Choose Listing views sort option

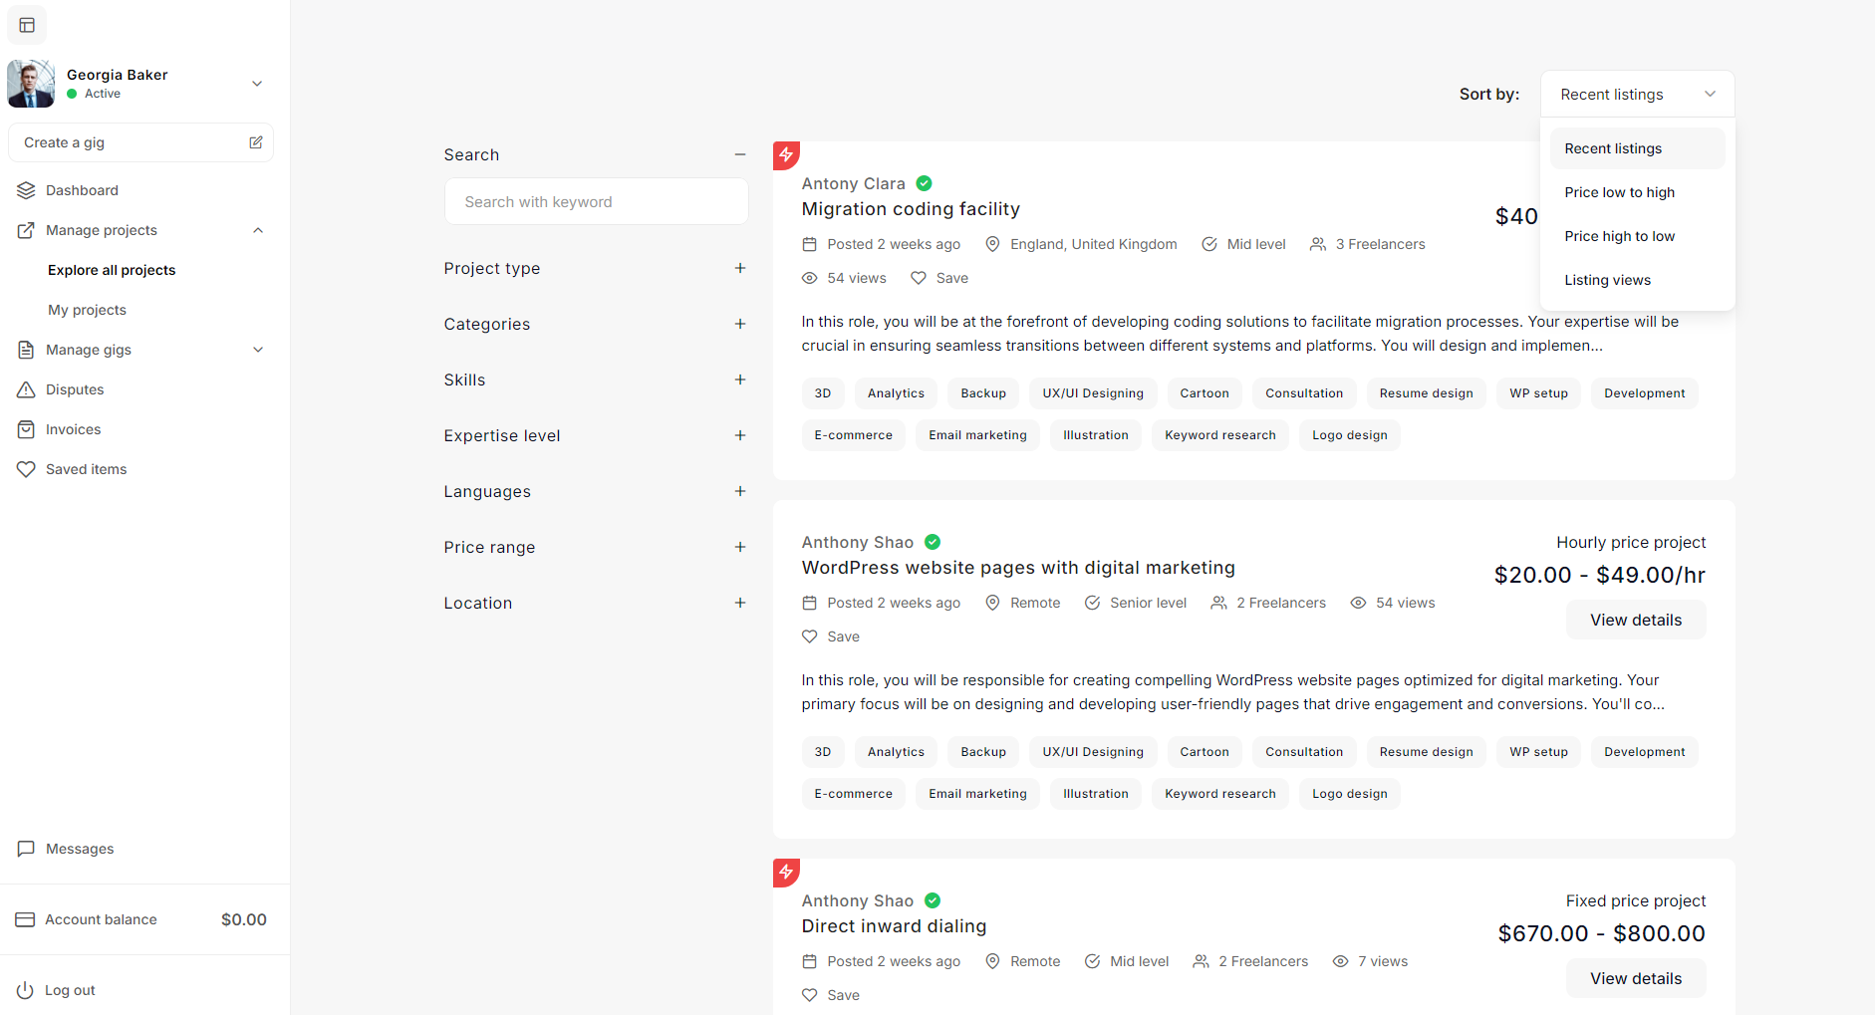click(1607, 280)
